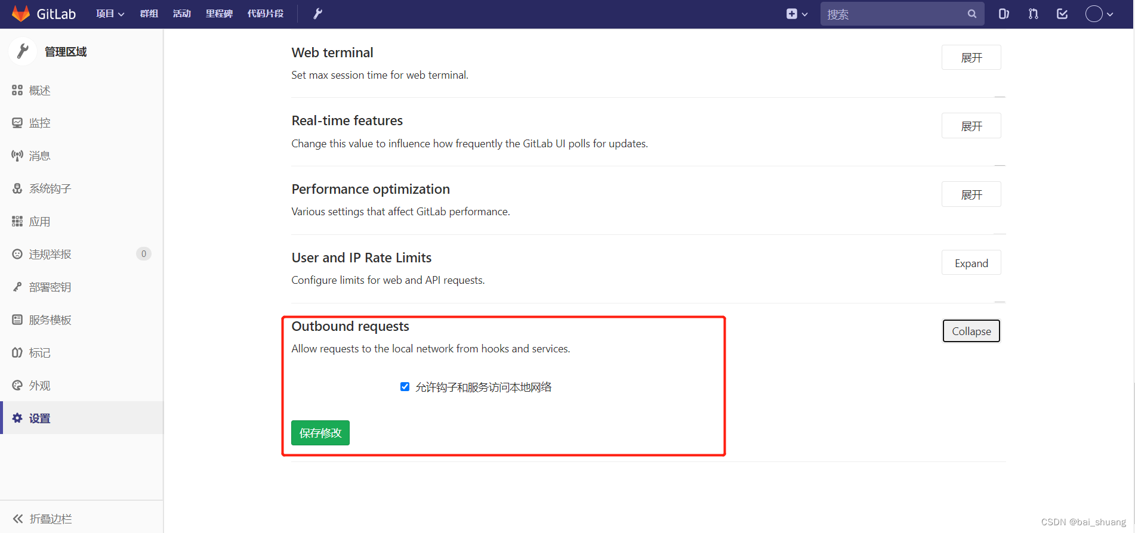Click the Real-time features heading

coord(347,120)
